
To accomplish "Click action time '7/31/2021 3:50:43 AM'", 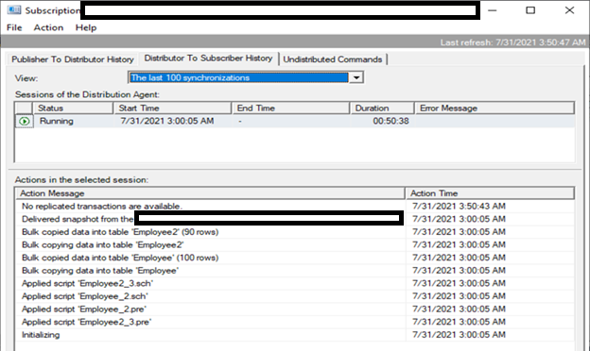I will [459, 206].
